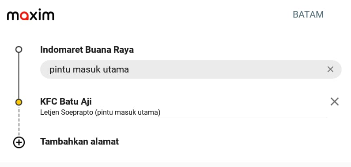
Task: Click the solid line between route points
Action: (19, 76)
